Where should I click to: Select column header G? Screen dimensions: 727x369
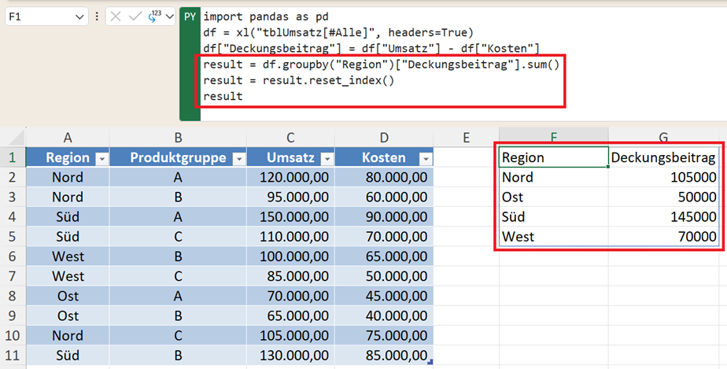[663, 138]
